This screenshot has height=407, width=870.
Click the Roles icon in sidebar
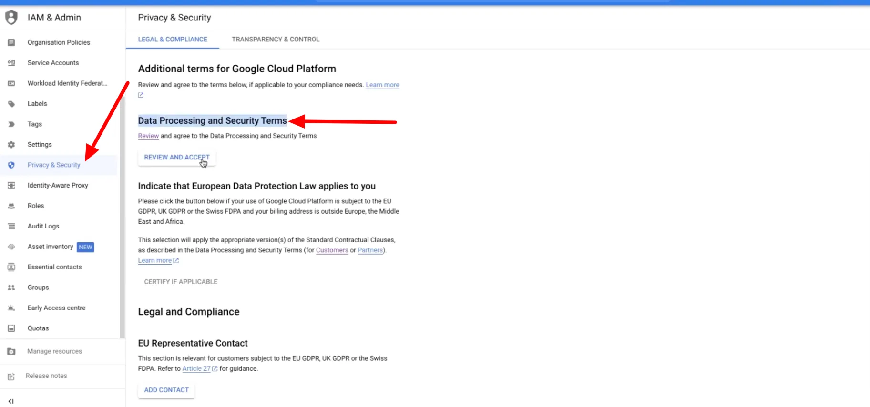(11, 206)
